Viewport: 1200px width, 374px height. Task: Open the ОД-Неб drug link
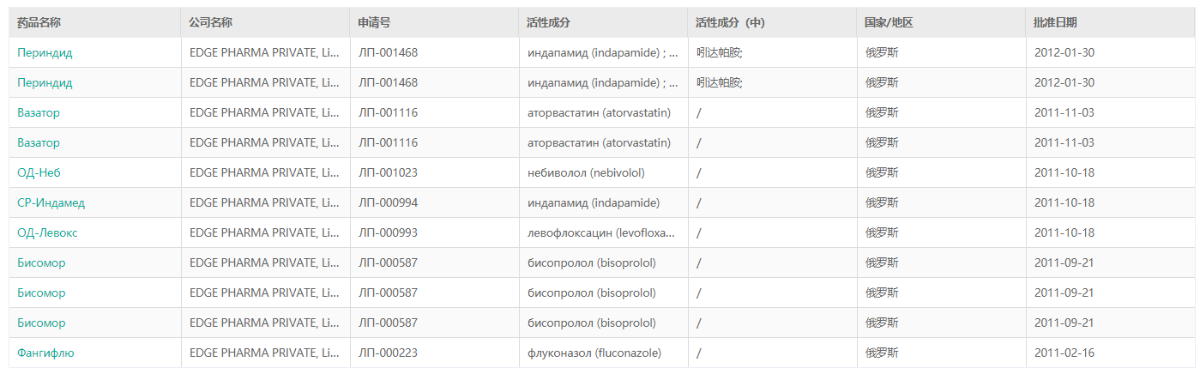tap(38, 172)
